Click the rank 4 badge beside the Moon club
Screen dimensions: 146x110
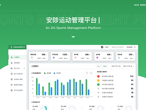click(98, 89)
